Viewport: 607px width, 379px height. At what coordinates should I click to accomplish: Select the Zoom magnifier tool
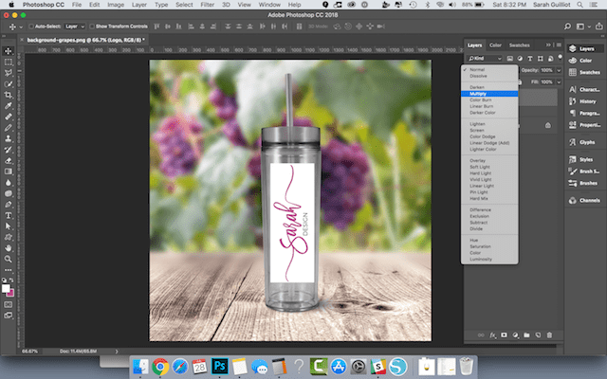(x=9, y=260)
